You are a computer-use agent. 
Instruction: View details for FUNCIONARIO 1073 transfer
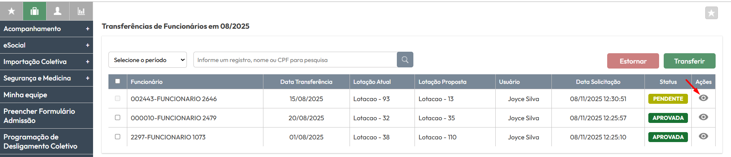click(703, 136)
